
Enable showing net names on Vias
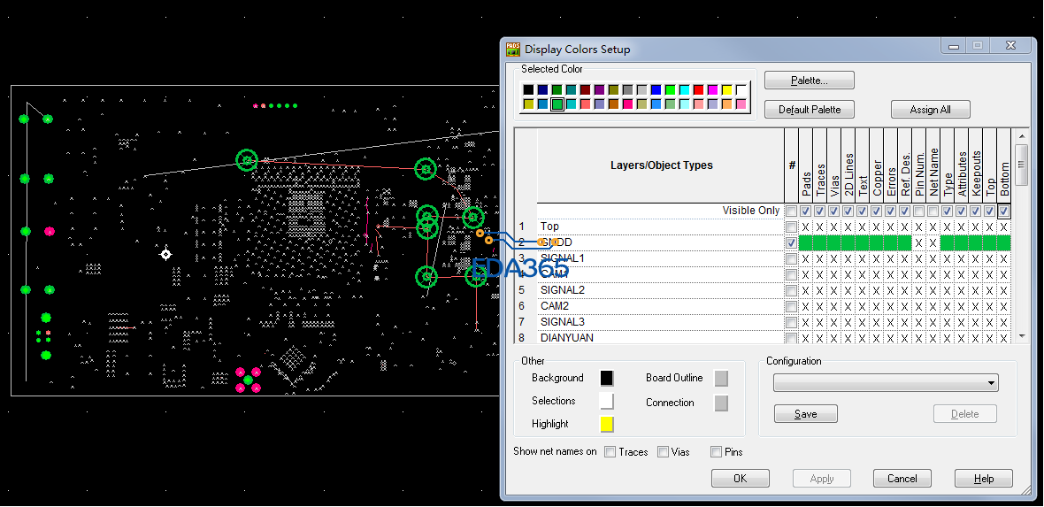pyautogui.click(x=664, y=452)
